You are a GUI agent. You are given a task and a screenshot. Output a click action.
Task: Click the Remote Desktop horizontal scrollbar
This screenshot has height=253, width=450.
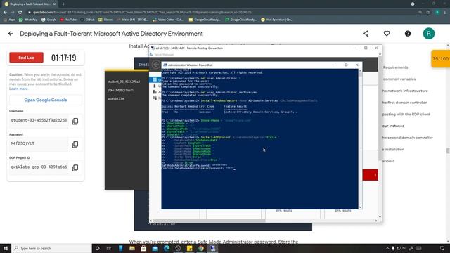[264, 221]
